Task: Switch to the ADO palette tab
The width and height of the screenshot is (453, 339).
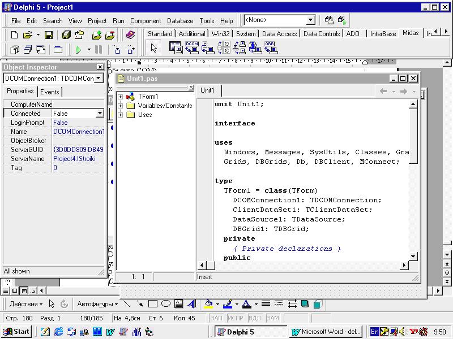Action: point(353,34)
